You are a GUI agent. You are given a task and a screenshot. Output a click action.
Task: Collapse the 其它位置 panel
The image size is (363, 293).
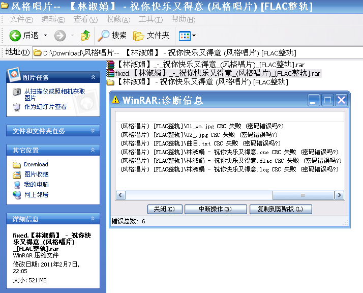click(x=93, y=150)
